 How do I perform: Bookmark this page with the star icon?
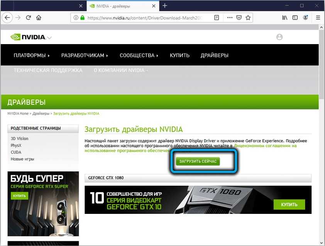click(248, 18)
